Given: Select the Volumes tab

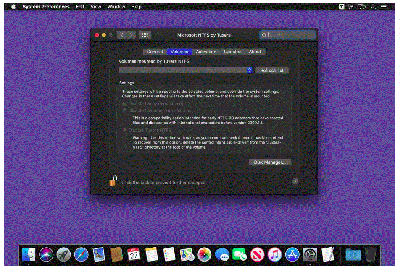Looking at the screenshot, I should [x=179, y=52].
